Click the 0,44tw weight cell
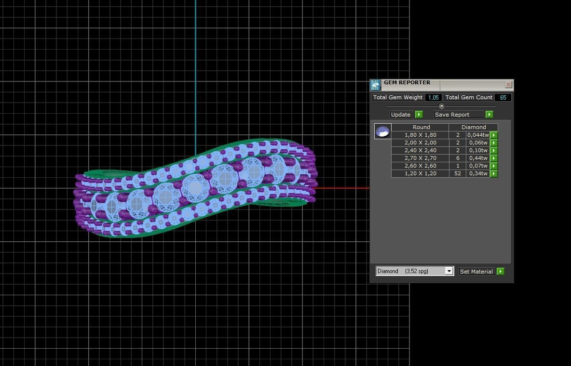Image resolution: width=571 pixels, height=366 pixels. click(x=478, y=158)
